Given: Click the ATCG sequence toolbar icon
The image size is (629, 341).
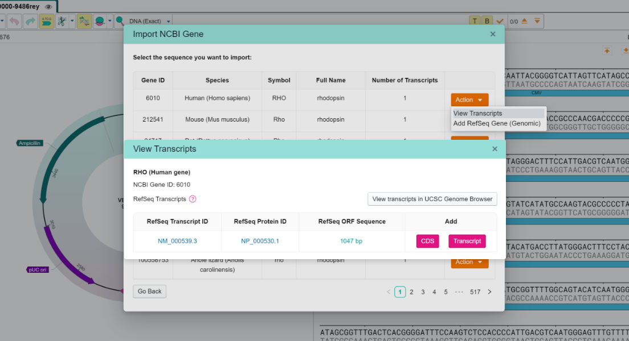Looking at the screenshot, I should tap(47, 21).
